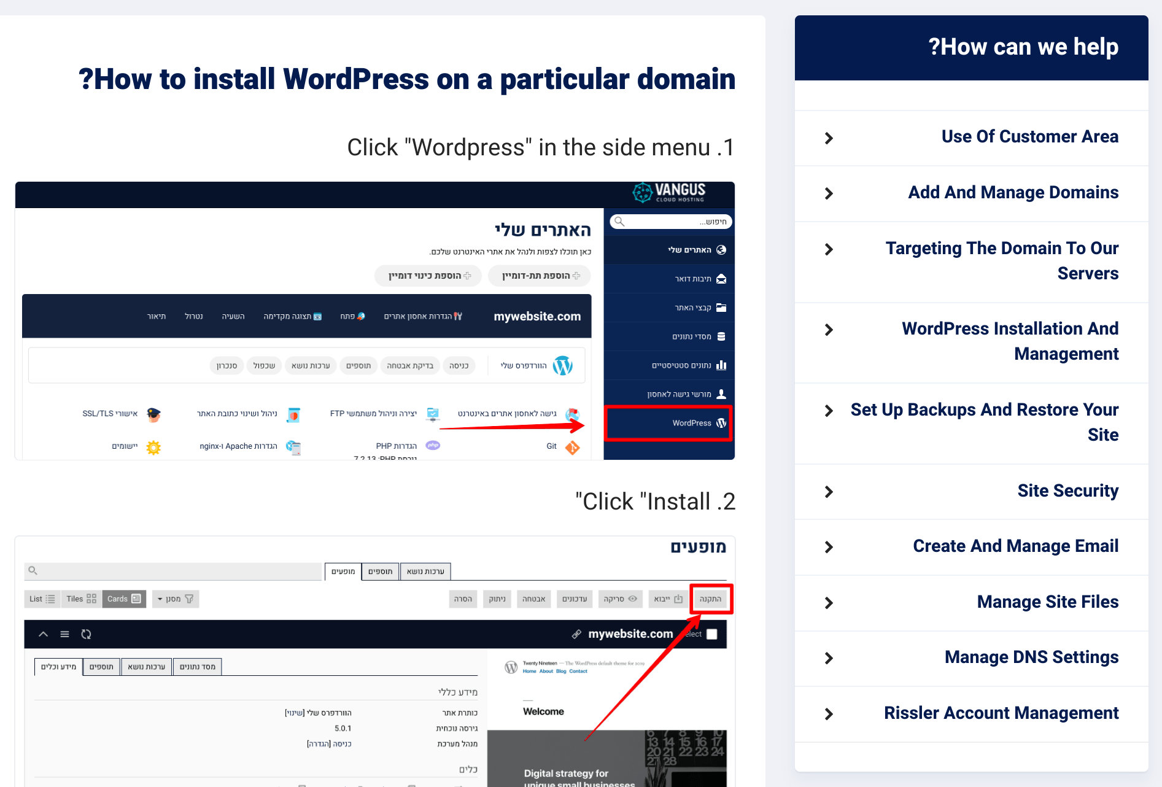Click the user person icon in sidebar
1162x787 pixels.
721,394
